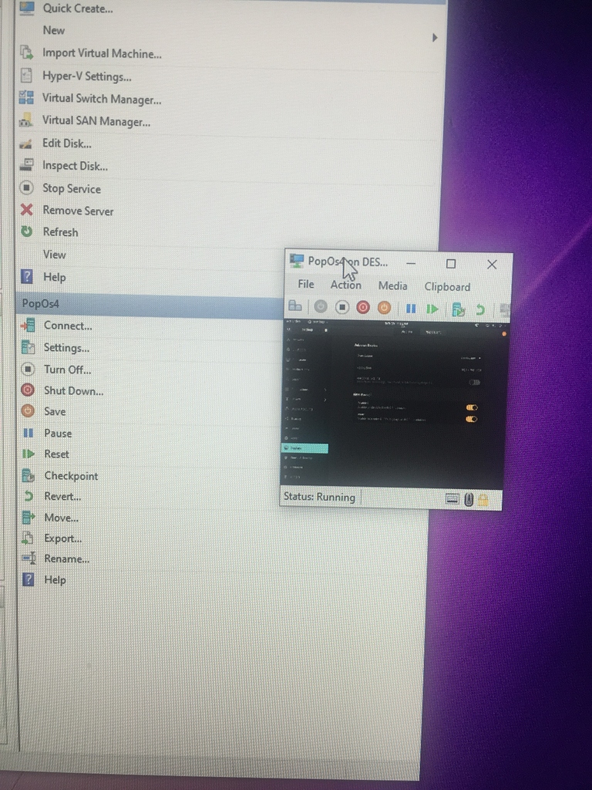Click the Turn Off square icon in VM toolbar
Image resolution: width=592 pixels, height=790 pixels.
(342, 308)
